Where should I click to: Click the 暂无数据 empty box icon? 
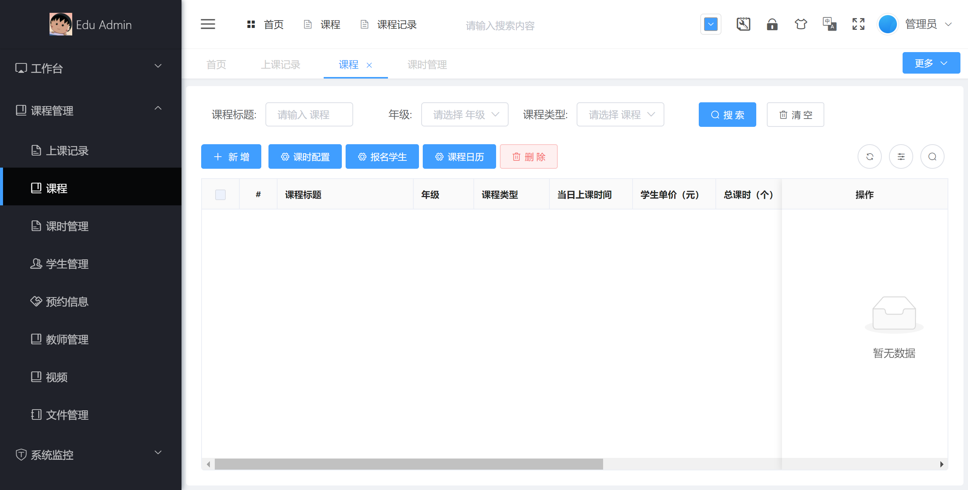[x=894, y=314]
